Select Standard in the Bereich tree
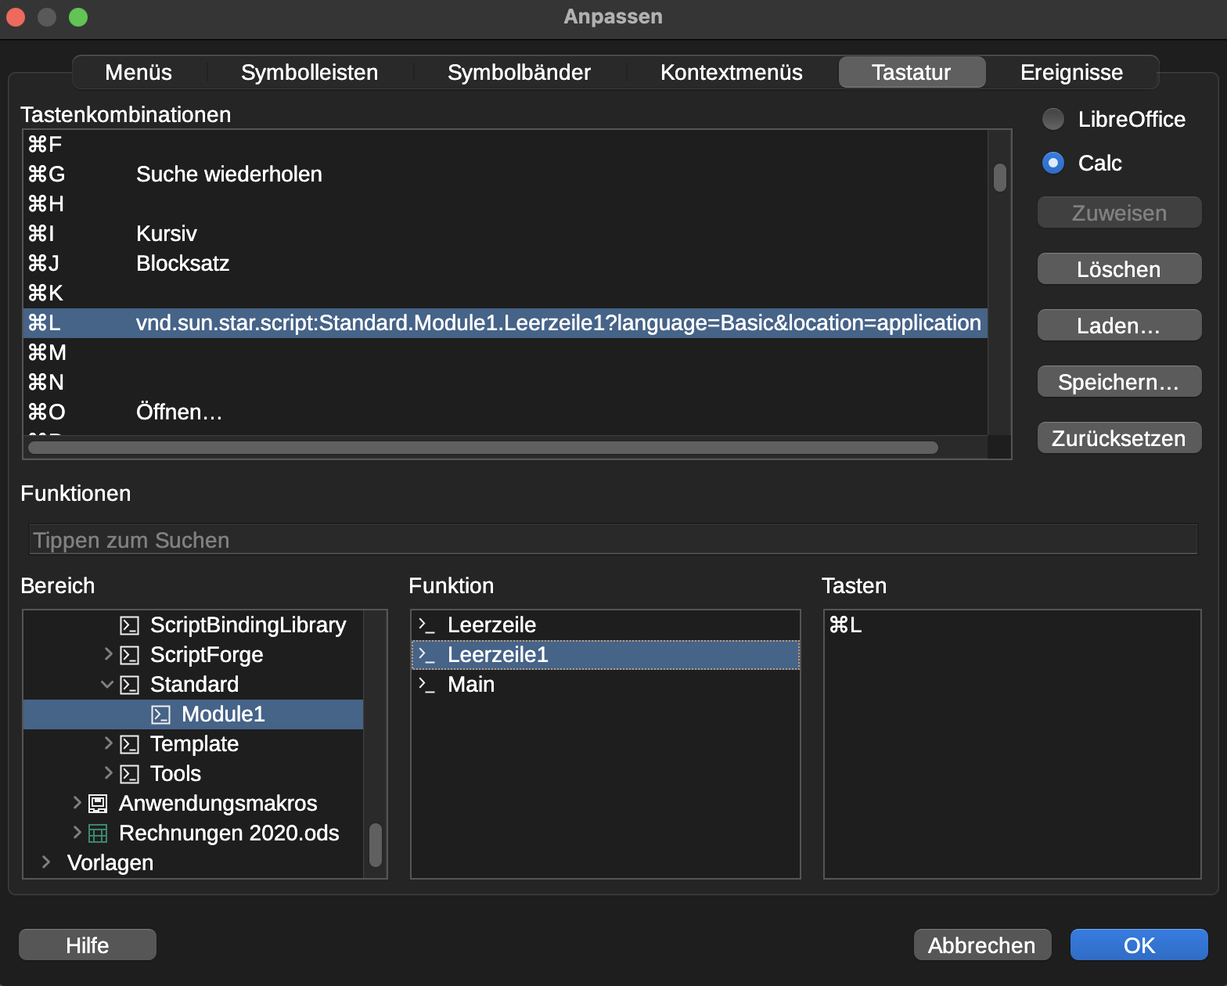 pos(193,685)
